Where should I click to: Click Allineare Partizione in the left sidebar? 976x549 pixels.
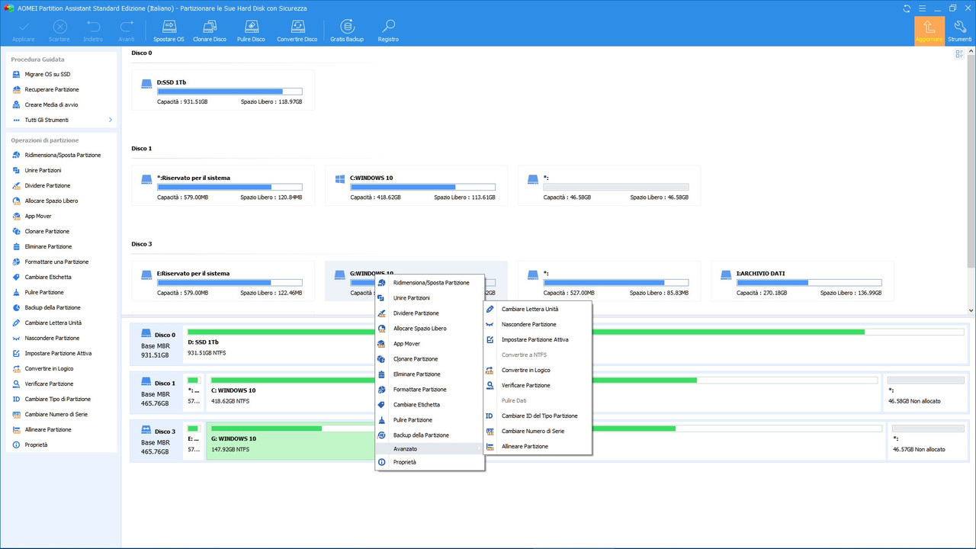[48, 429]
